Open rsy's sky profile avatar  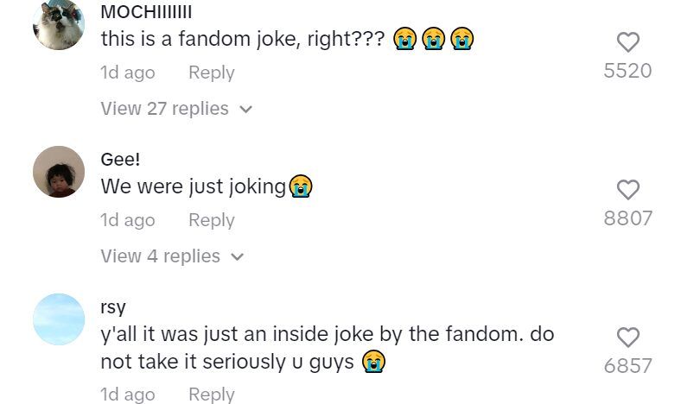(59, 319)
